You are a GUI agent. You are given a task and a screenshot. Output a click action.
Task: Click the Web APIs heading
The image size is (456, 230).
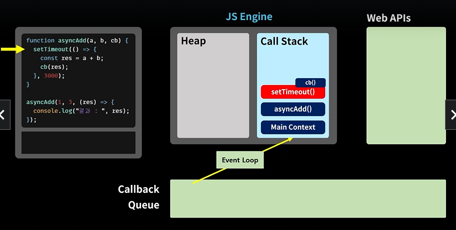click(x=388, y=18)
